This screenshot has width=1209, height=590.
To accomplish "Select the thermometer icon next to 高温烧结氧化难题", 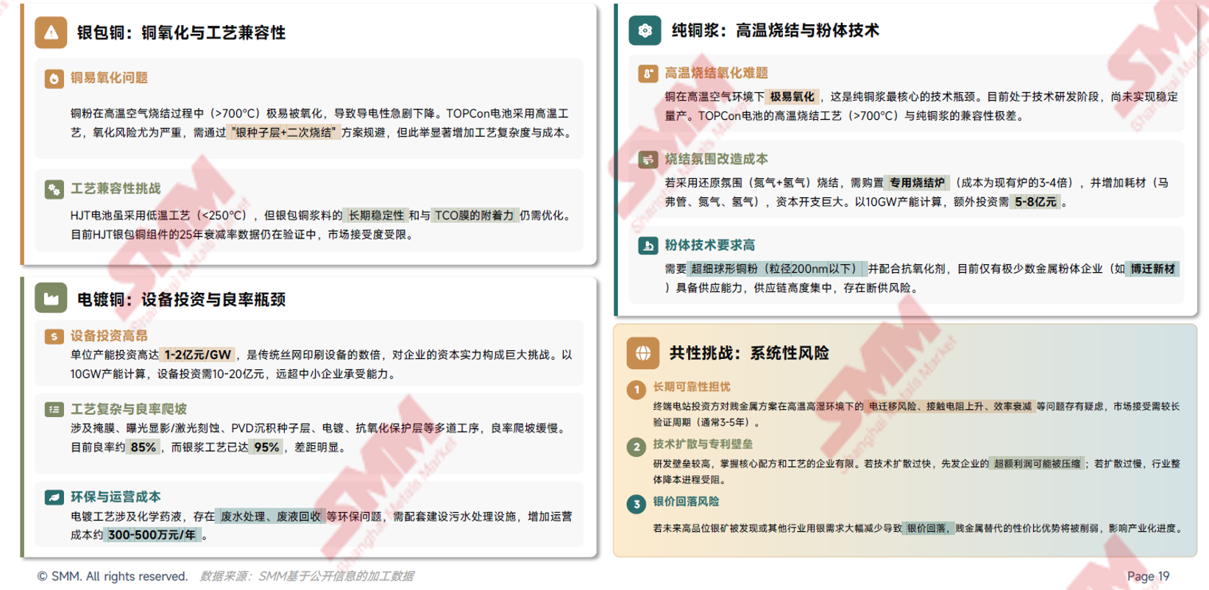I will click(x=648, y=74).
